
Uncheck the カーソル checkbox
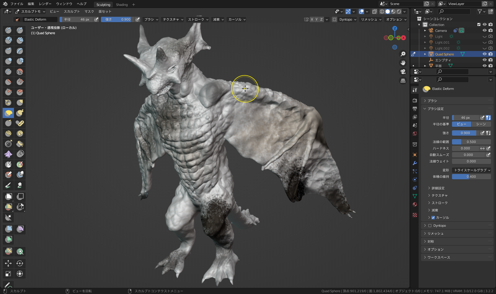(433, 218)
